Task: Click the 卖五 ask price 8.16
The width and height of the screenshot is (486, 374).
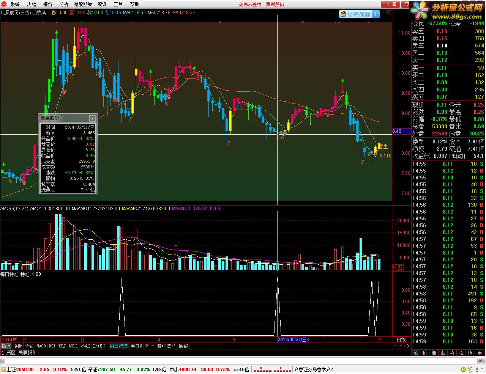Action: tap(442, 31)
